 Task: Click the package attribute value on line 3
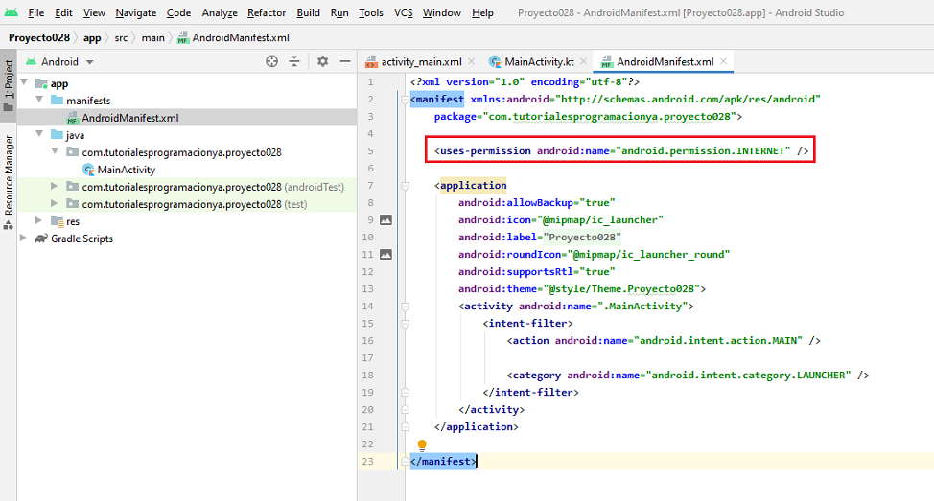[x=609, y=116]
